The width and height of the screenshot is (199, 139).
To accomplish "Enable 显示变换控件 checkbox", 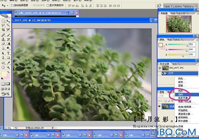I will click(x=48, y=5).
